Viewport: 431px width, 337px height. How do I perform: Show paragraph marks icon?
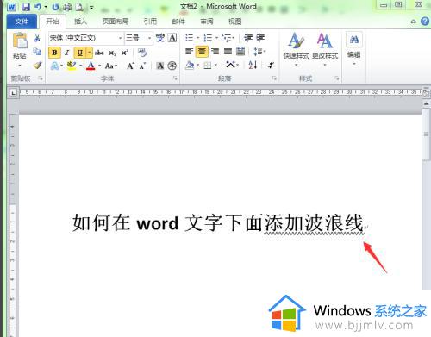[x=271, y=66]
